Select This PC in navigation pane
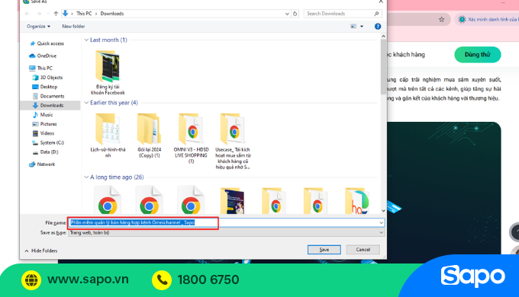This screenshot has width=519, height=297. coord(40,68)
